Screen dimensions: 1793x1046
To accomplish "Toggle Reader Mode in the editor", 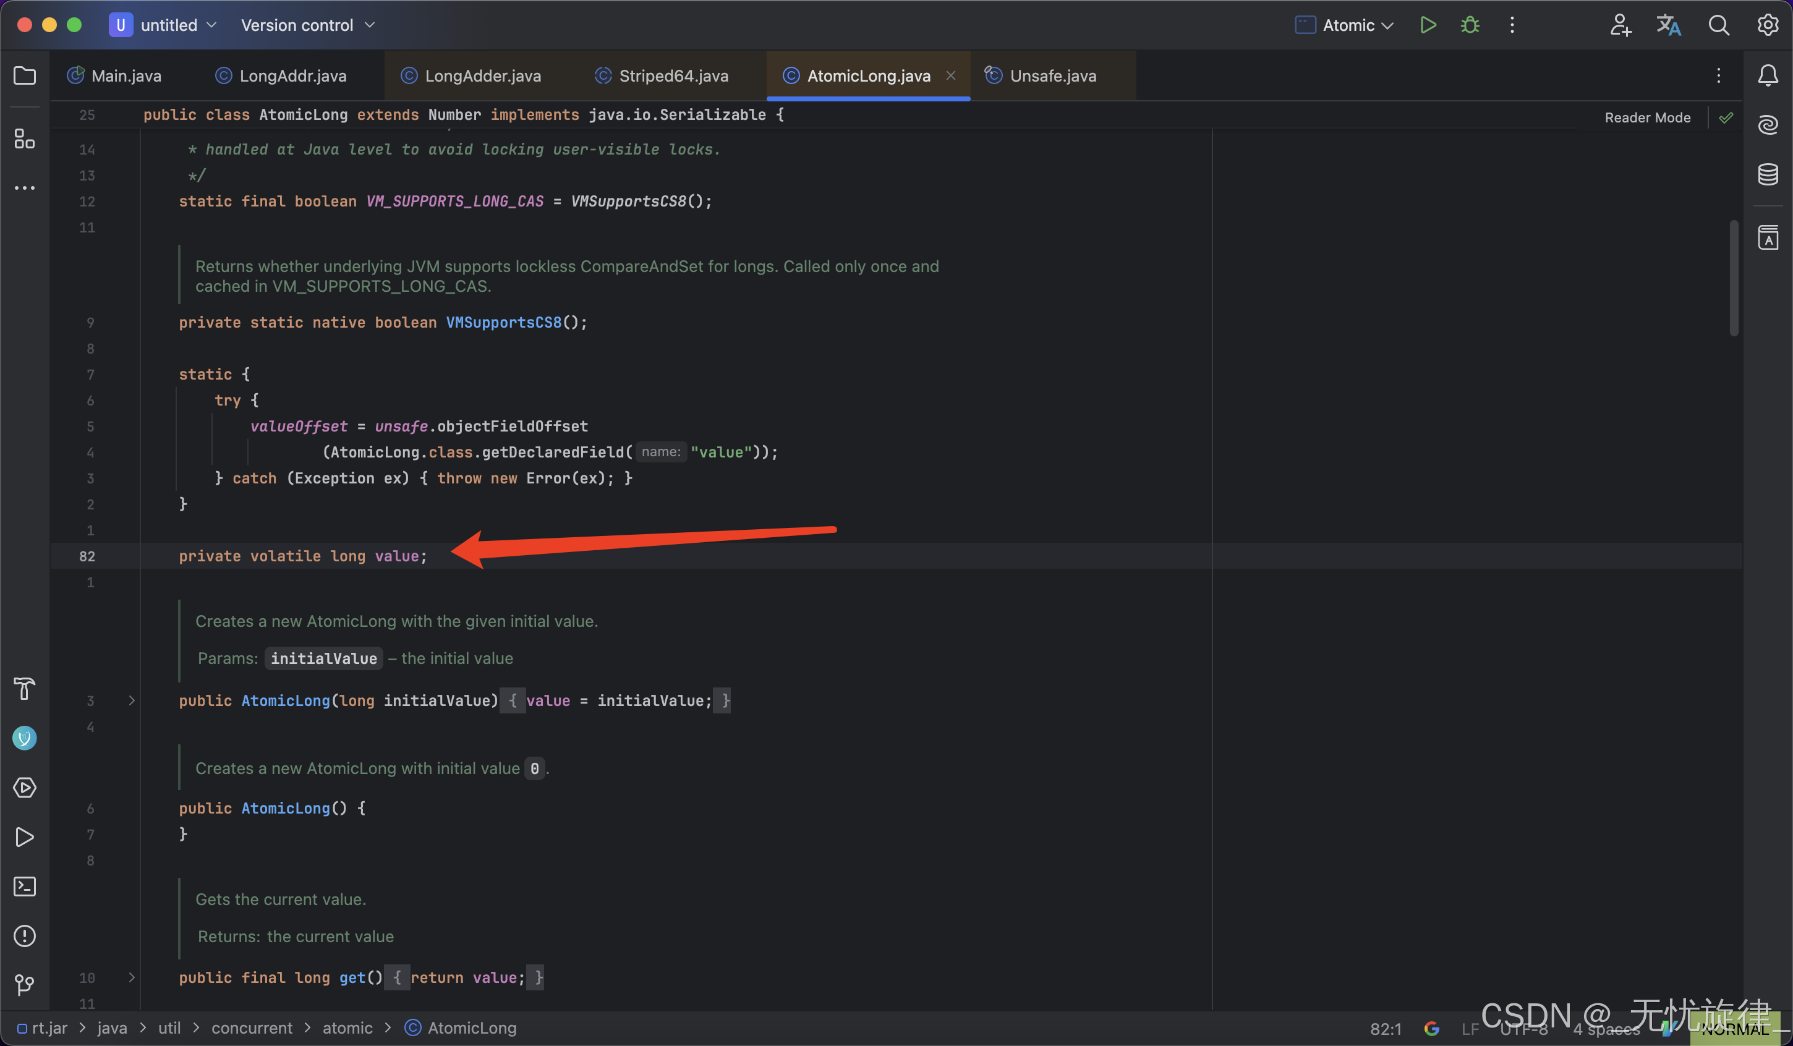I will 1647,118.
